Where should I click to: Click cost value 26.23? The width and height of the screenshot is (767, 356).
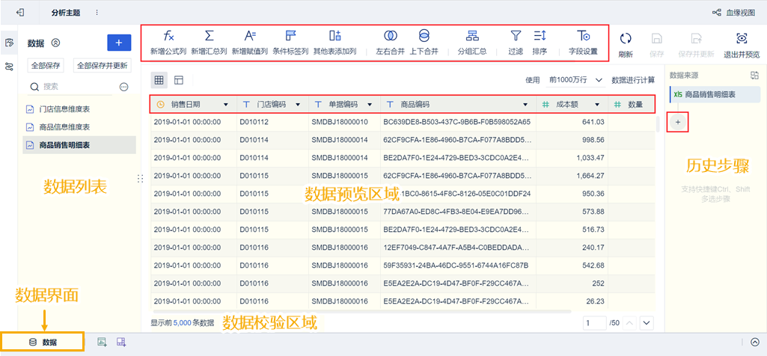(597, 301)
